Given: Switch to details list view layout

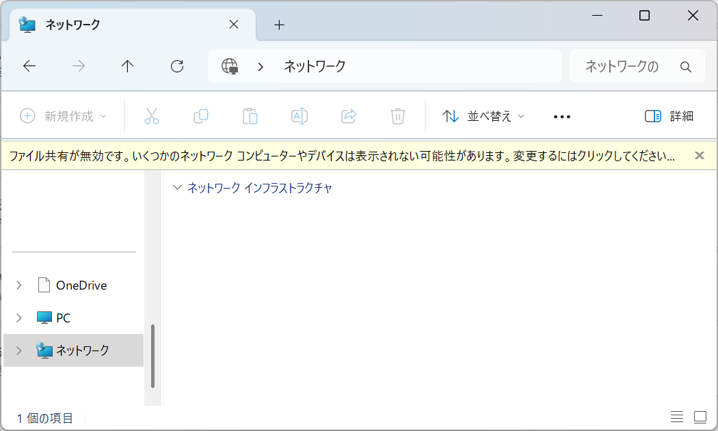Looking at the screenshot, I should pos(677,417).
